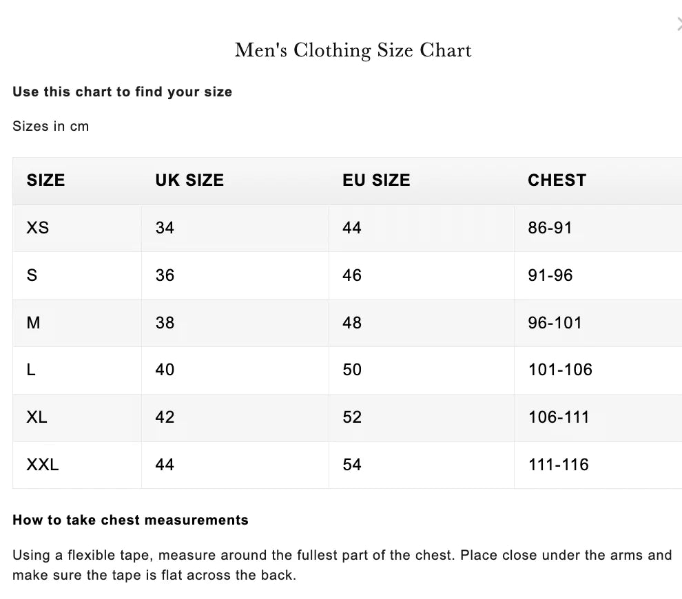
Task: Click 'How to take chest measurements' heading
Action: coord(130,521)
